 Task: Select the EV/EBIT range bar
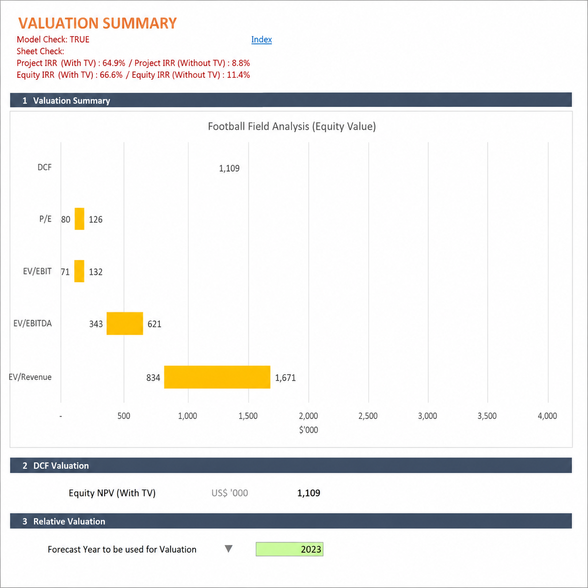coord(79,271)
